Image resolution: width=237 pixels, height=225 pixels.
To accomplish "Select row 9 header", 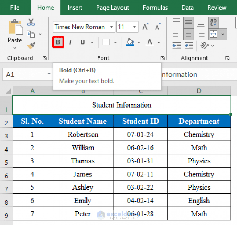I will click(x=6, y=214).
